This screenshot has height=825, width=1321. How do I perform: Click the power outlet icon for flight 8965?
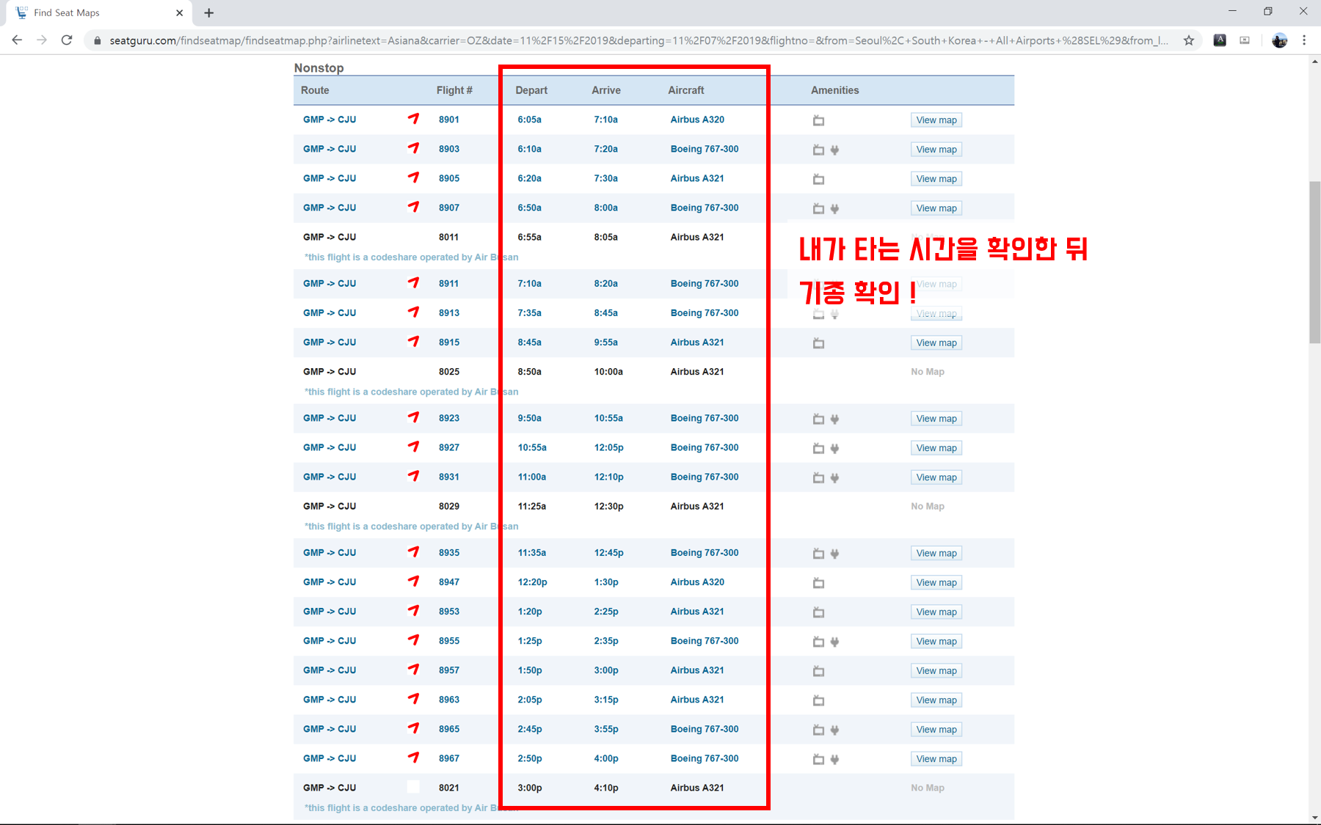point(834,730)
